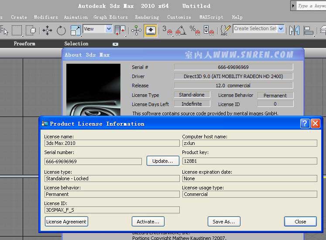Viewport: 326px width, 240px height.
Task: Expand the Create Selection Set dropdown
Action: click(x=281, y=29)
